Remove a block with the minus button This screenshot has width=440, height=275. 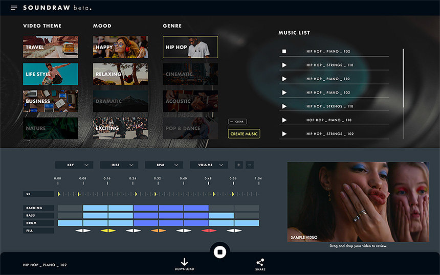[250, 165]
